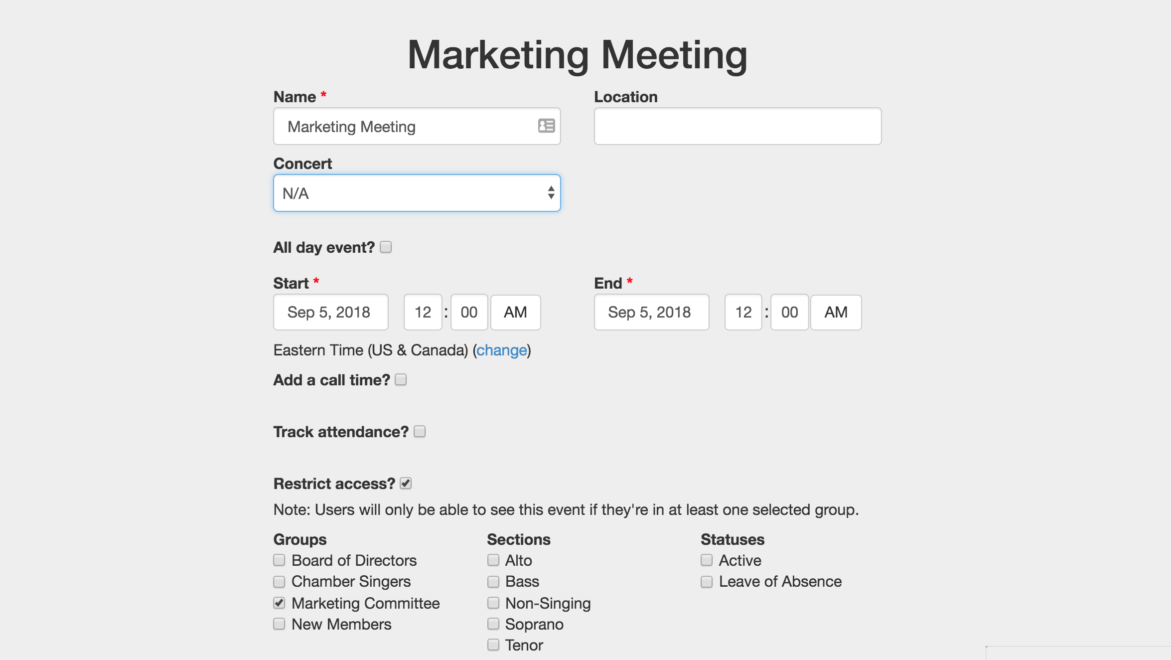Tick the Active status checkbox
The width and height of the screenshot is (1171, 660).
[x=707, y=560]
